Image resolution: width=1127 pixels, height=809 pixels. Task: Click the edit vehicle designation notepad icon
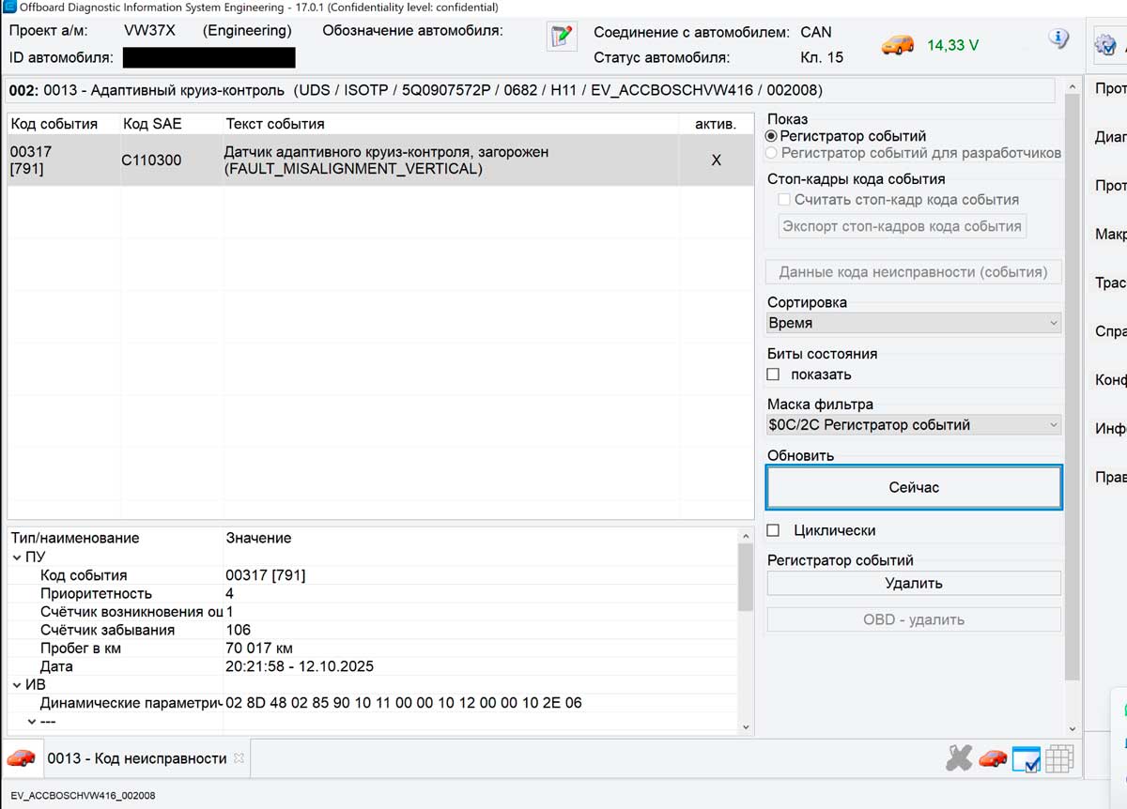click(561, 38)
